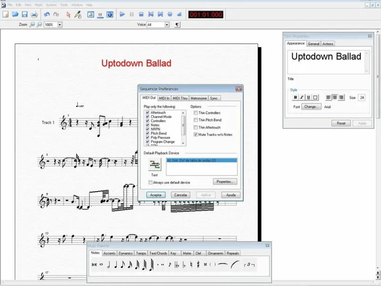This screenshot has width=381, height=286.
Task: Open the File menu
Action: pyautogui.click(x=10, y=5)
